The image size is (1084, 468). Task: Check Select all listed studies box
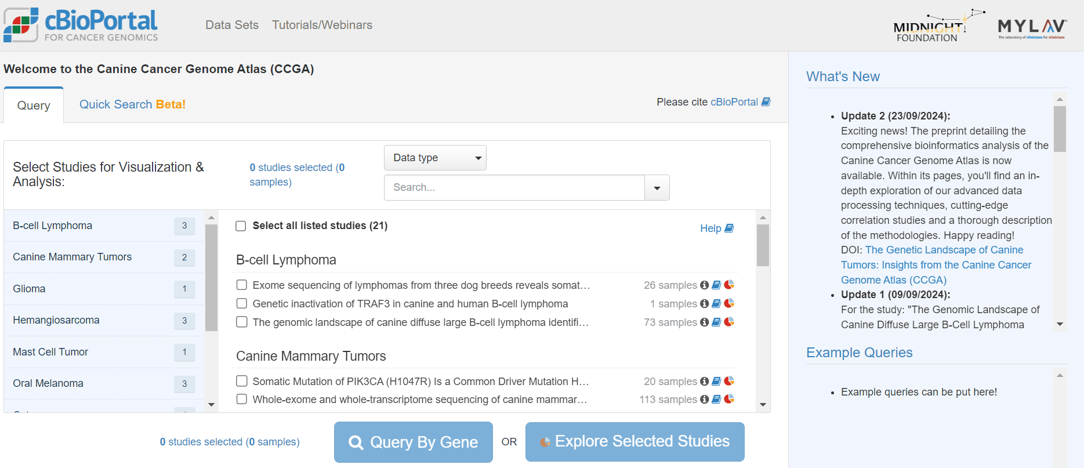pyautogui.click(x=241, y=226)
